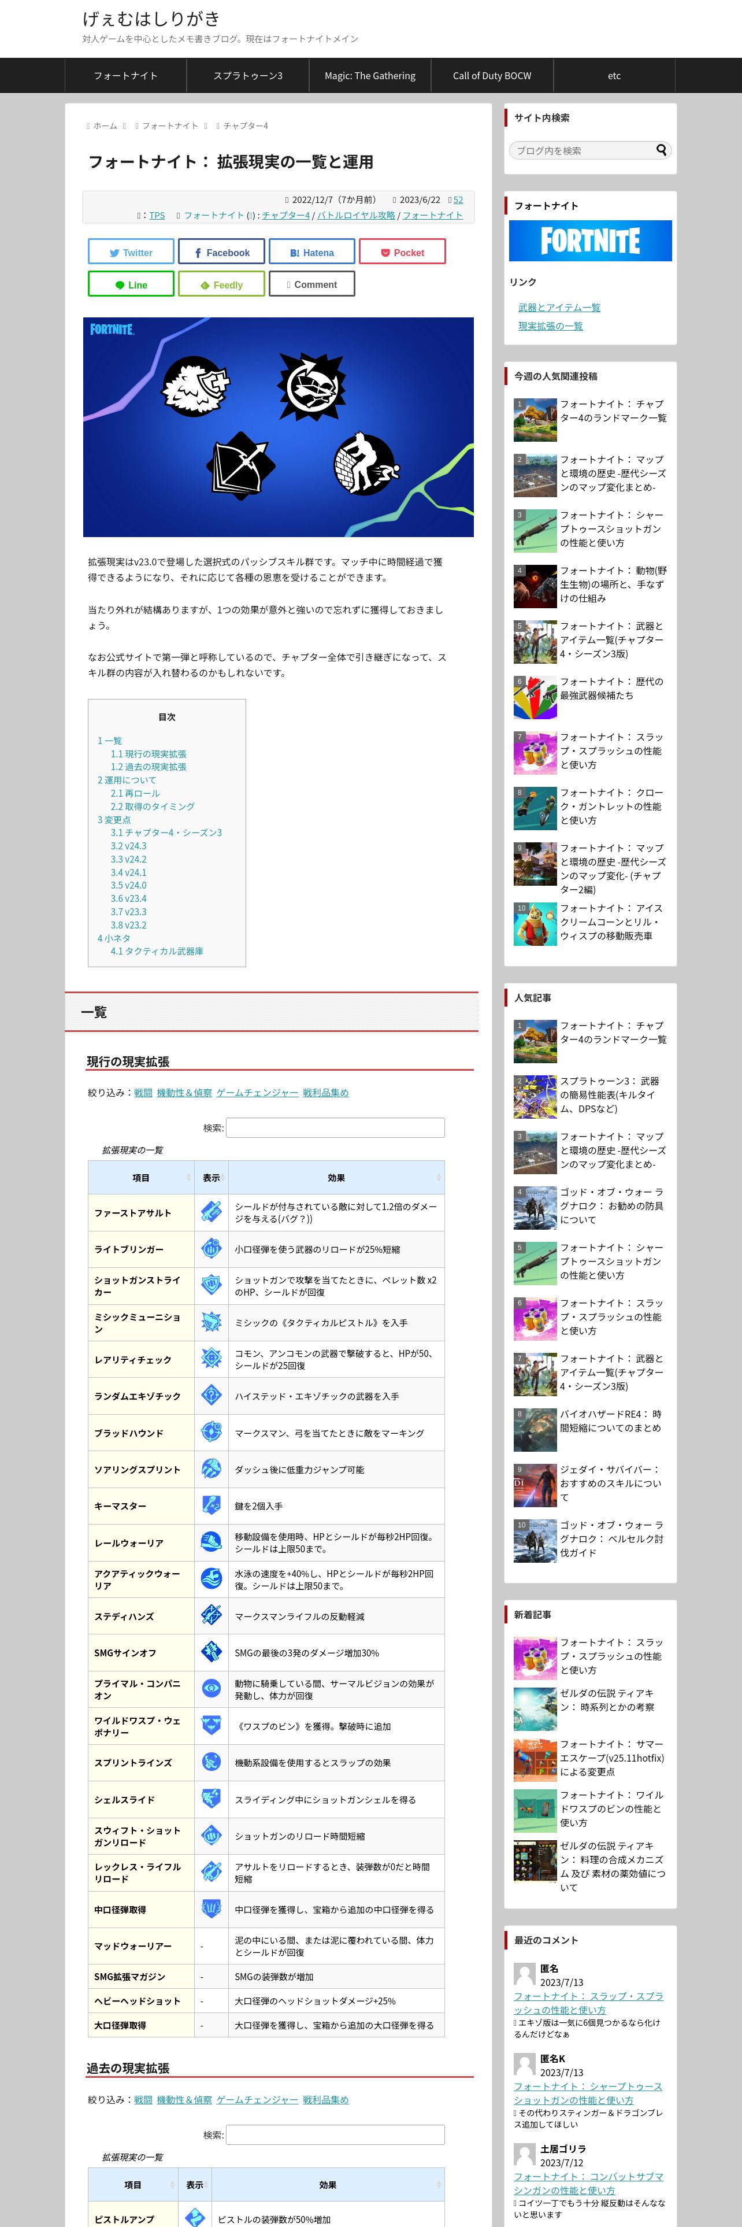This screenshot has width=742, height=2227.
Task: Open the 武器とアイテム一覧 sidebar link
Action: [x=559, y=308]
